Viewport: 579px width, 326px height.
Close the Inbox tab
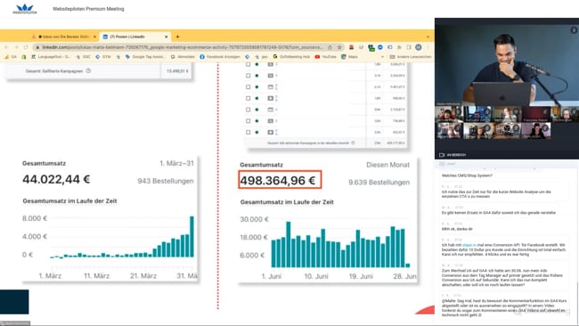[x=94, y=37]
